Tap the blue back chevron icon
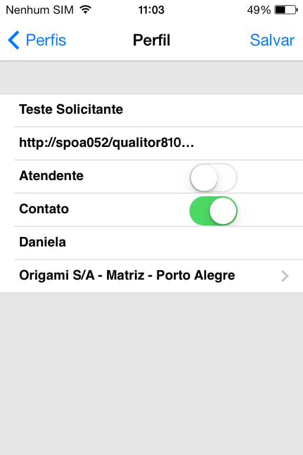Viewport: 303px width, 455px height. [x=14, y=40]
